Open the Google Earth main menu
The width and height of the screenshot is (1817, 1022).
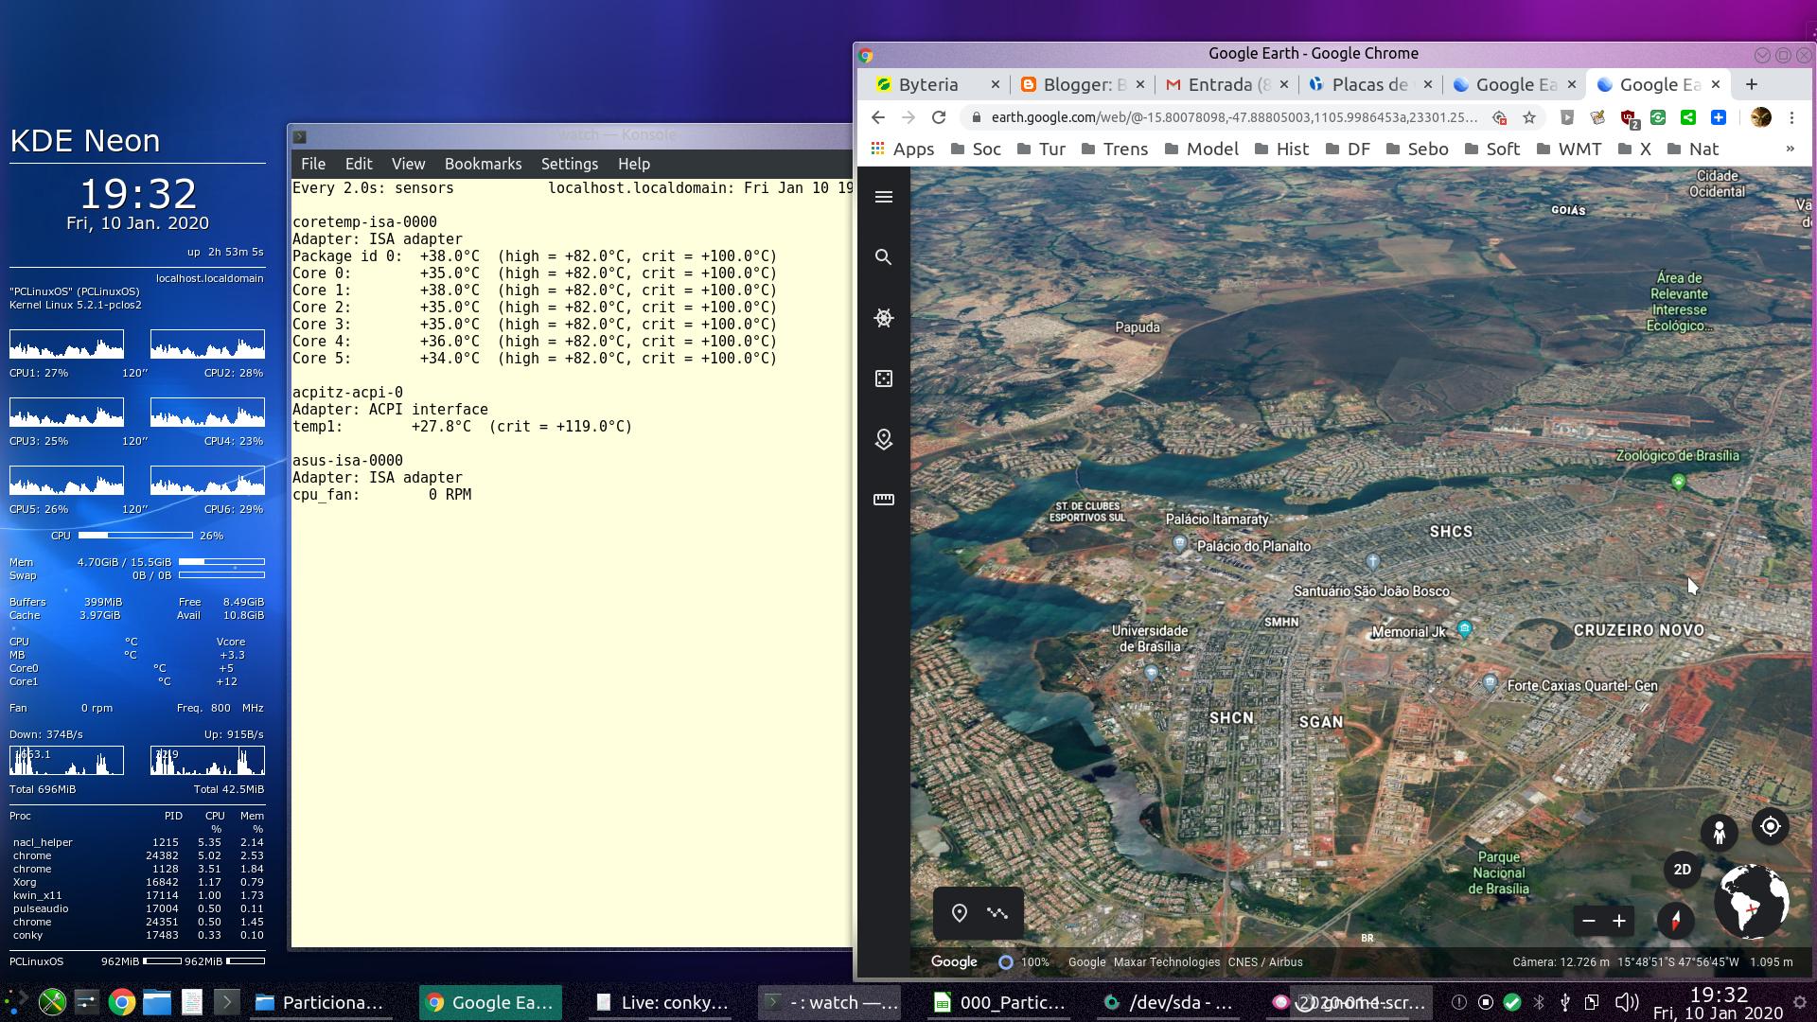point(884,197)
